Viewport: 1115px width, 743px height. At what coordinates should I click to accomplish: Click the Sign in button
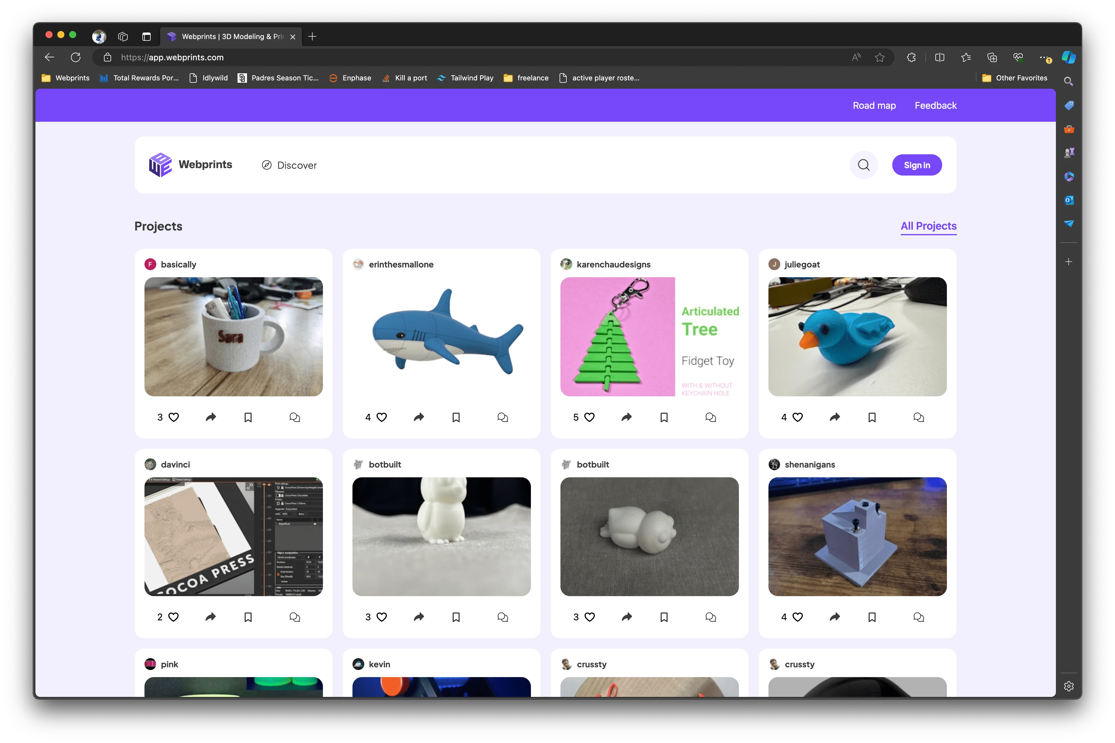[916, 165]
